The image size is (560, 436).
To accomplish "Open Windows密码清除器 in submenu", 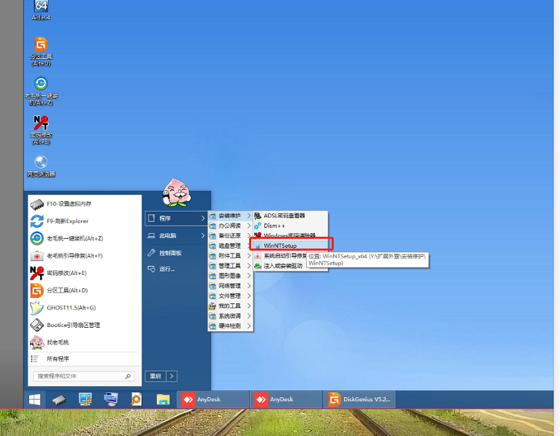I will coord(290,235).
